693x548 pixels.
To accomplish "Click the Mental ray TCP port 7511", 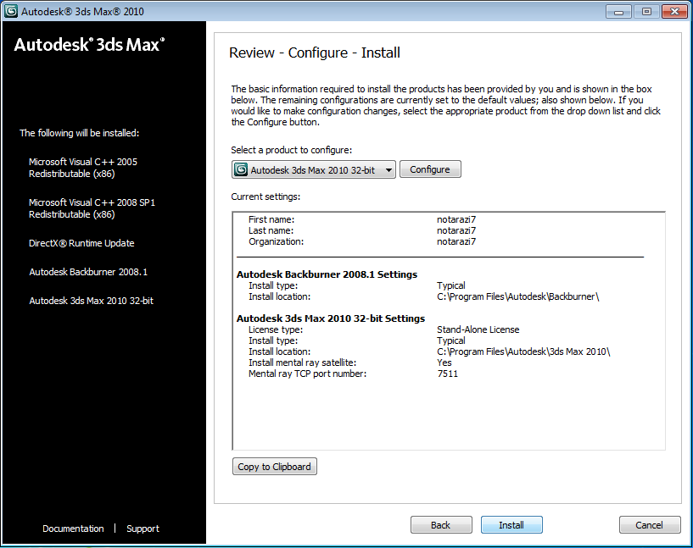I will (447, 374).
